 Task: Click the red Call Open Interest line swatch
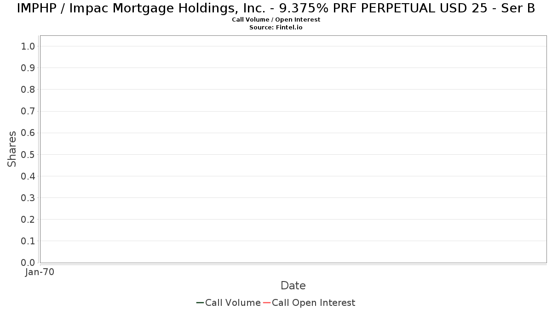(267, 303)
